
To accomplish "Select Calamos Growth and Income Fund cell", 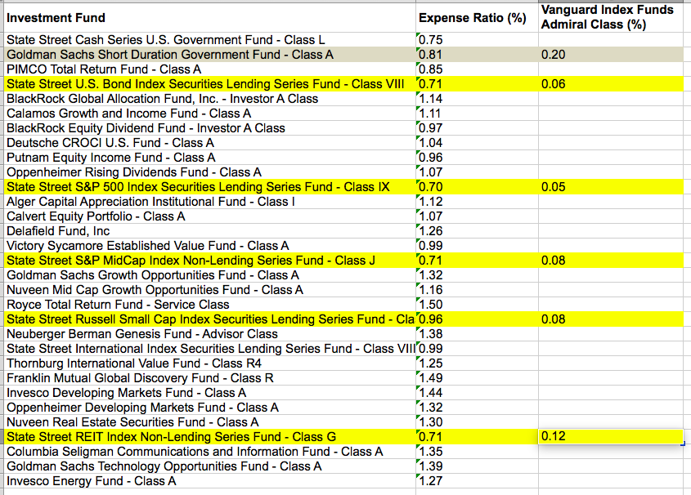I will tap(210, 113).
